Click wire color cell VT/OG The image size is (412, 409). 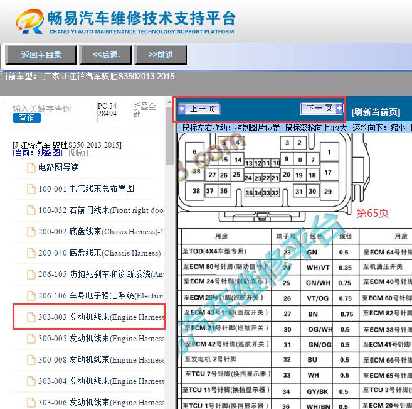pos(317,298)
